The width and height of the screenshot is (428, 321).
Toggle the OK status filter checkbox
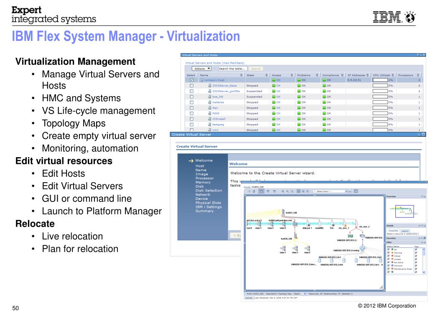click(x=388, y=249)
